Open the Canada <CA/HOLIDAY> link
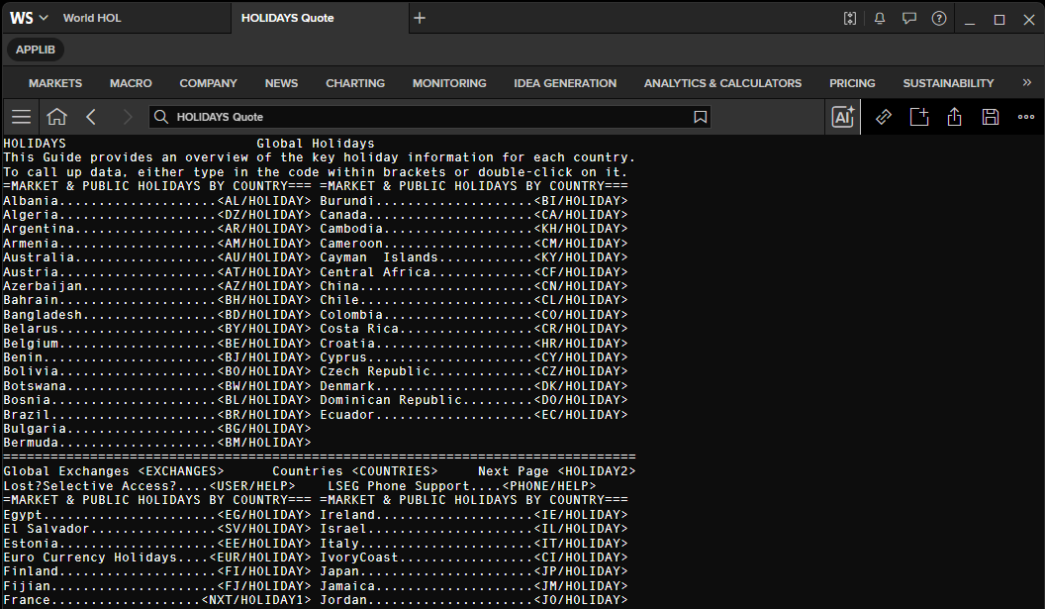This screenshot has width=1045, height=609. (x=581, y=215)
